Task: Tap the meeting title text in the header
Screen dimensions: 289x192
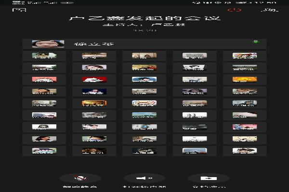Action: pyautogui.click(x=144, y=18)
